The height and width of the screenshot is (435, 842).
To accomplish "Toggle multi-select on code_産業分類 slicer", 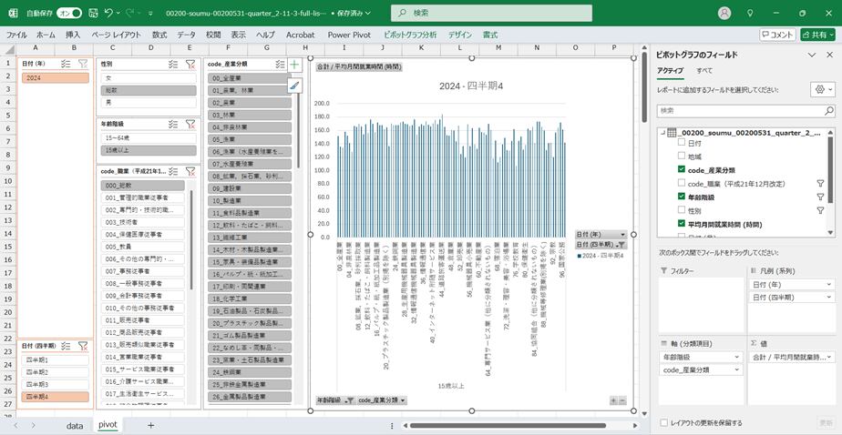I will pos(279,65).
